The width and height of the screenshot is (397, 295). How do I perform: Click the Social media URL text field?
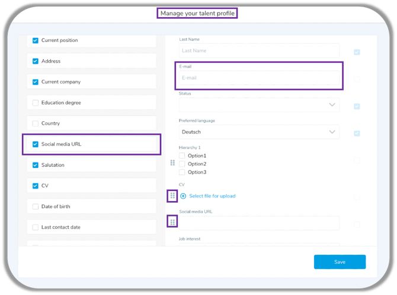tap(259, 223)
